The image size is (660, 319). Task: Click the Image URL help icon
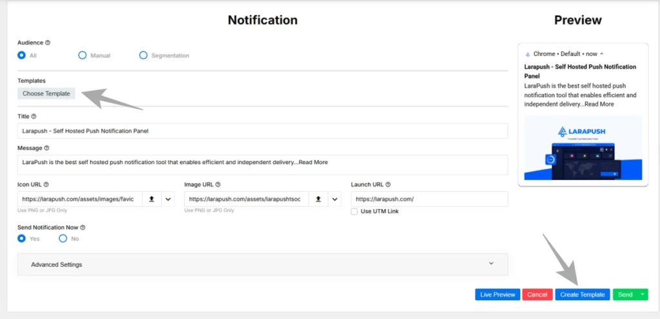218,185
